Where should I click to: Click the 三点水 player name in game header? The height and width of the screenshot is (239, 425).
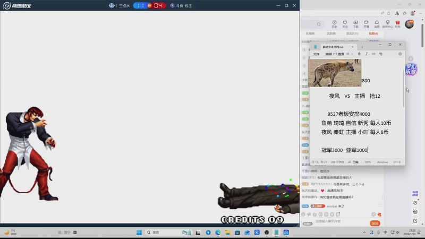coord(124,6)
